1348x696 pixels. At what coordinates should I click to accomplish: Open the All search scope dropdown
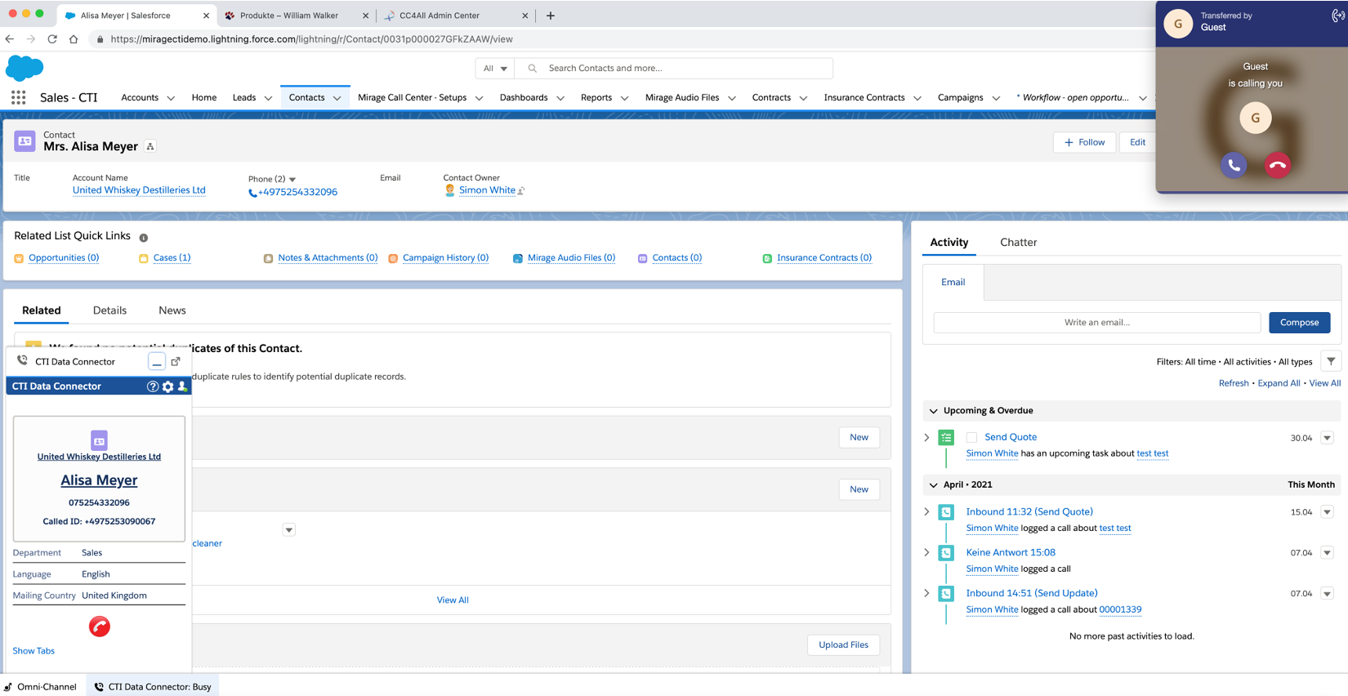(x=495, y=69)
